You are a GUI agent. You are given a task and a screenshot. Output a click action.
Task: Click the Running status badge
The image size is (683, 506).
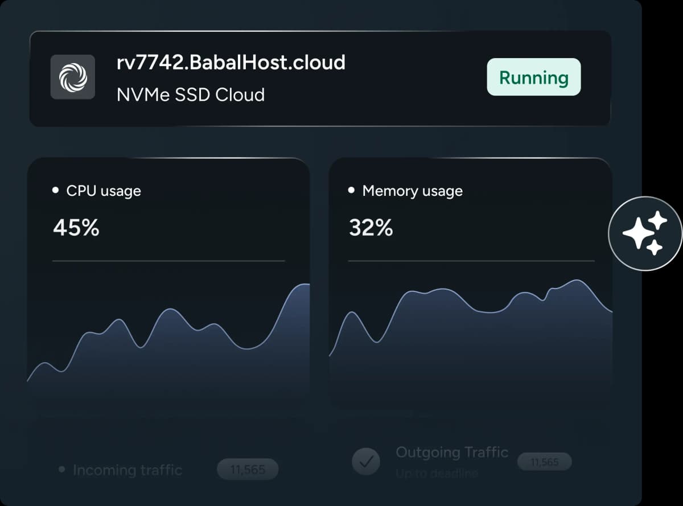[x=534, y=77]
